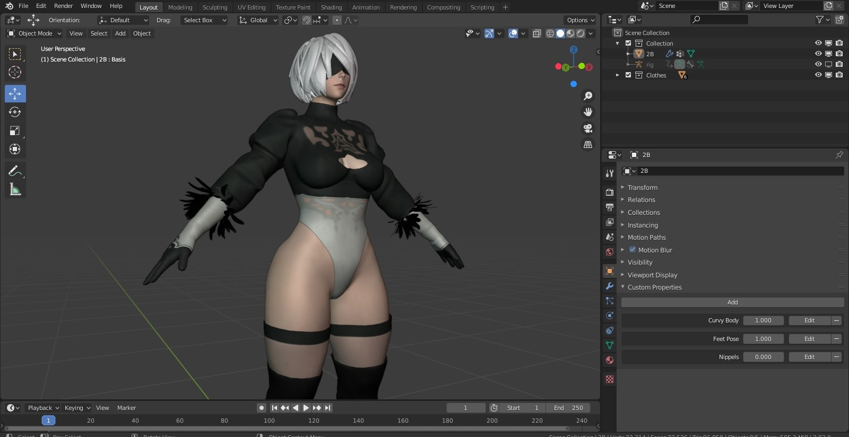Activate the Transform tool

click(x=15, y=149)
